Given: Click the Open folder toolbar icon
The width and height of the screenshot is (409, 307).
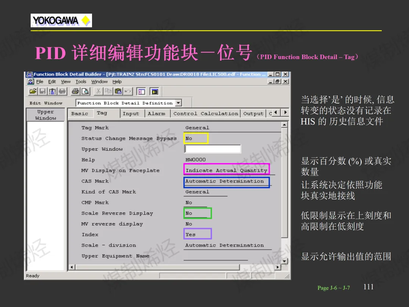Looking at the screenshot, I should pyautogui.click(x=33, y=91).
